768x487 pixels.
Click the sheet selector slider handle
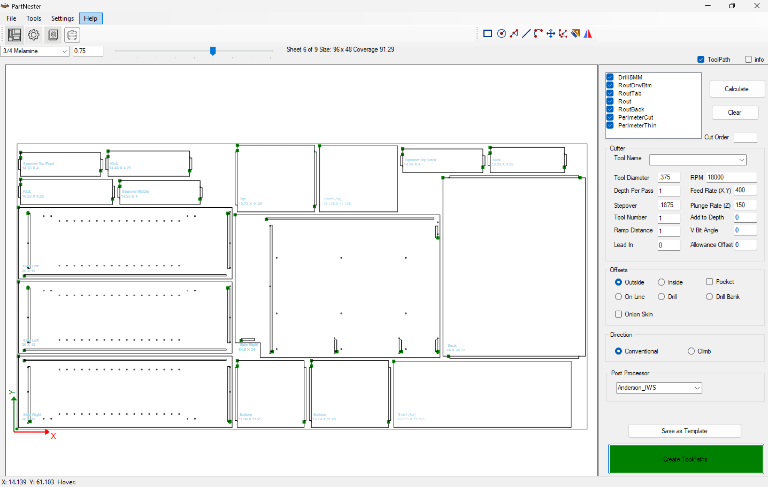(x=213, y=51)
